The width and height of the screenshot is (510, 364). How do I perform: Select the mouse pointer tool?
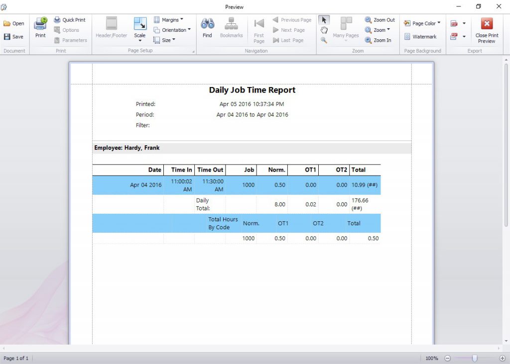tap(324, 19)
